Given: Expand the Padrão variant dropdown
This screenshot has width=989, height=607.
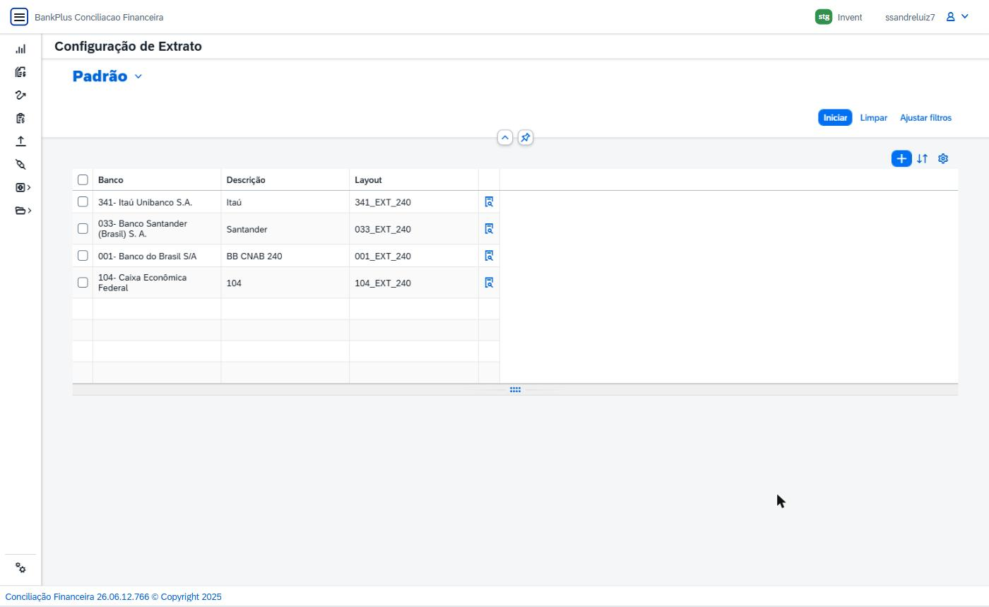Looking at the screenshot, I should tap(138, 76).
